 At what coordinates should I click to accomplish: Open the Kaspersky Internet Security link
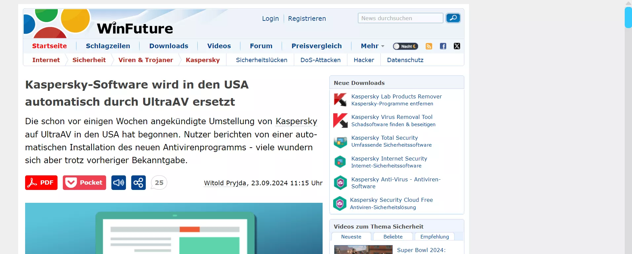389,159
